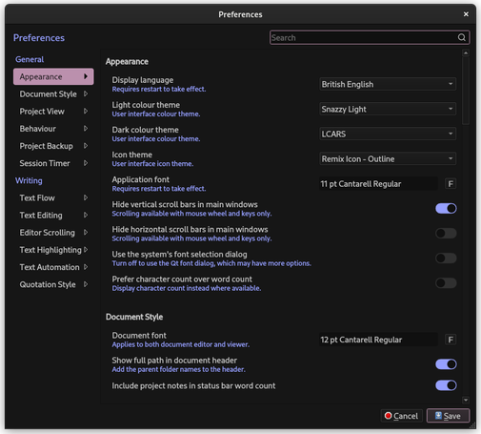481x434 pixels.
Task: Click the Display language label
Action: point(143,80)
